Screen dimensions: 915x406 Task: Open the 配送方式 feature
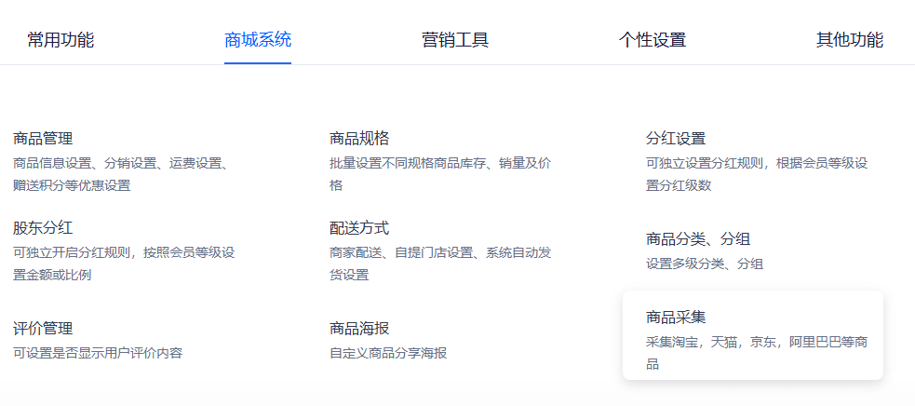(x=359, y=228)
